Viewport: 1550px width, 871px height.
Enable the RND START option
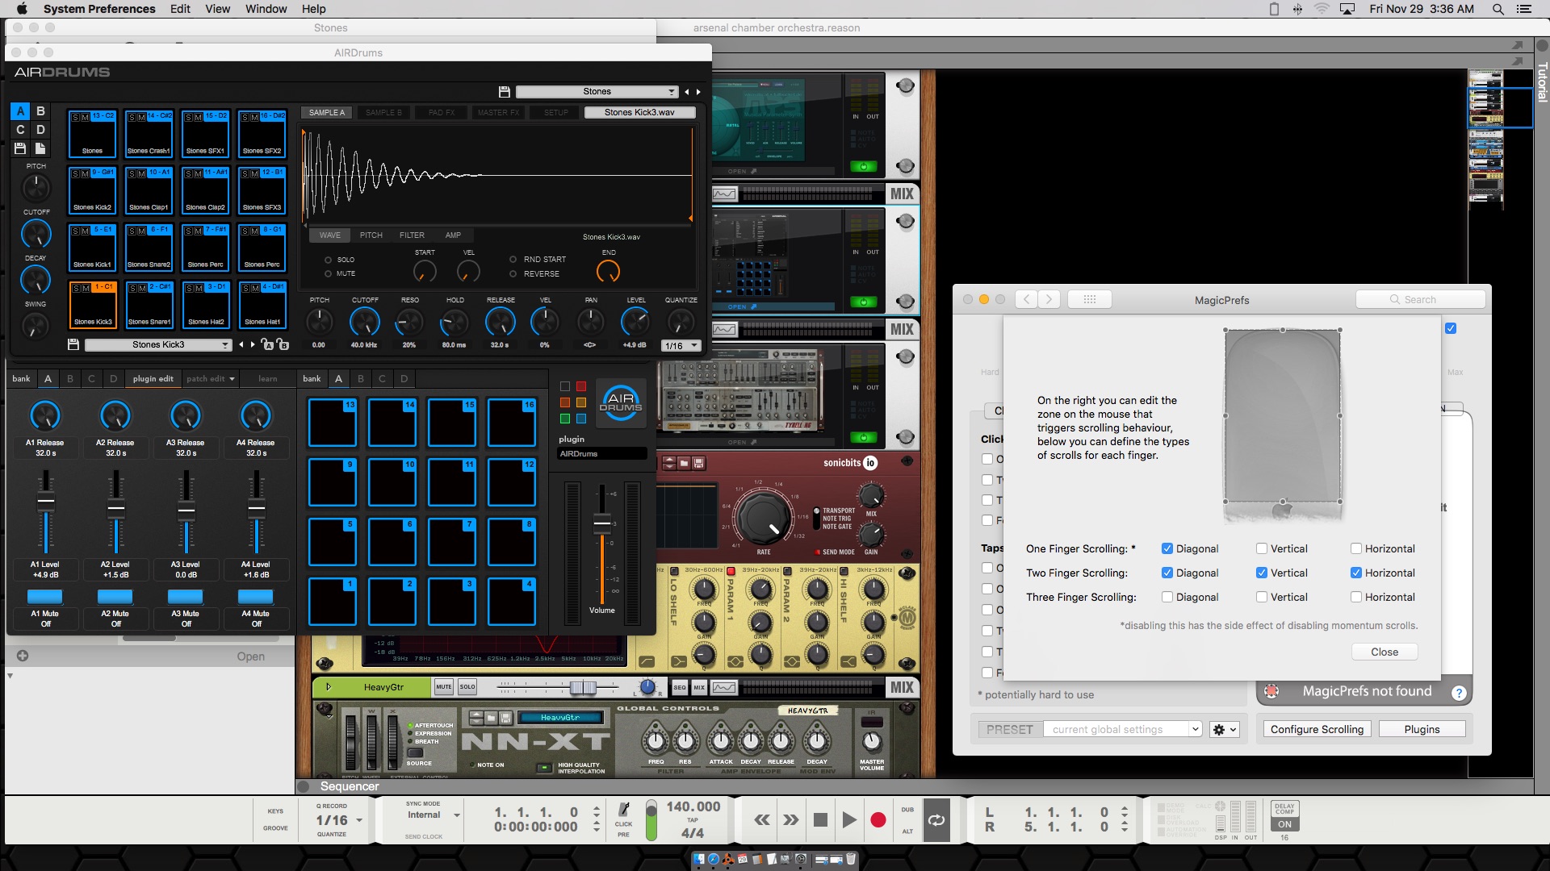pyautogui.click(x=513, y=260)
